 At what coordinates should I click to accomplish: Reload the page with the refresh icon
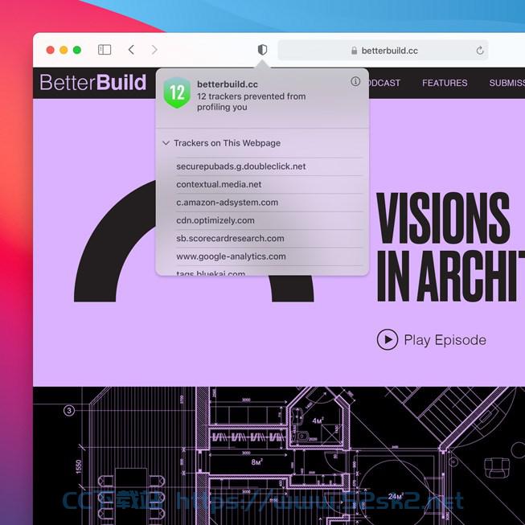pos(480,51)
